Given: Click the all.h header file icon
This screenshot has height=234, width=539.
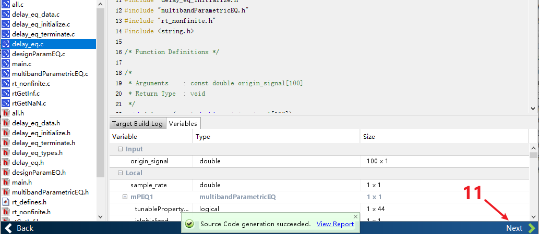Looking at the screenshot, I should coord(6,113).
